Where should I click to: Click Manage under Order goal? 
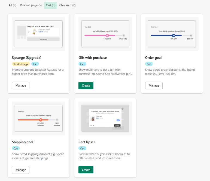click(x=154, y=85)
